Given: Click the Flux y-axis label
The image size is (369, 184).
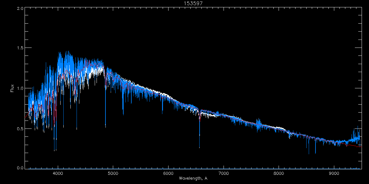Looking at the screenshot, I should point(12,88).
